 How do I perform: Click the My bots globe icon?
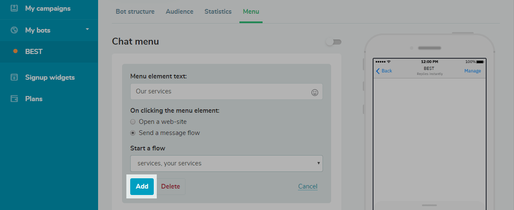tap(15, 30)
